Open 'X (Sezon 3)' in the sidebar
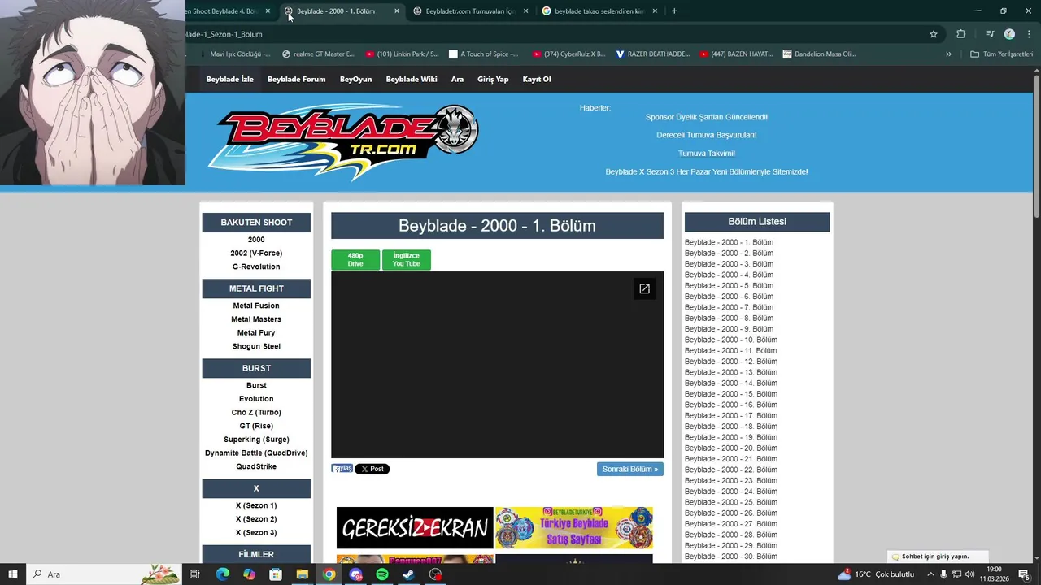 256,533
